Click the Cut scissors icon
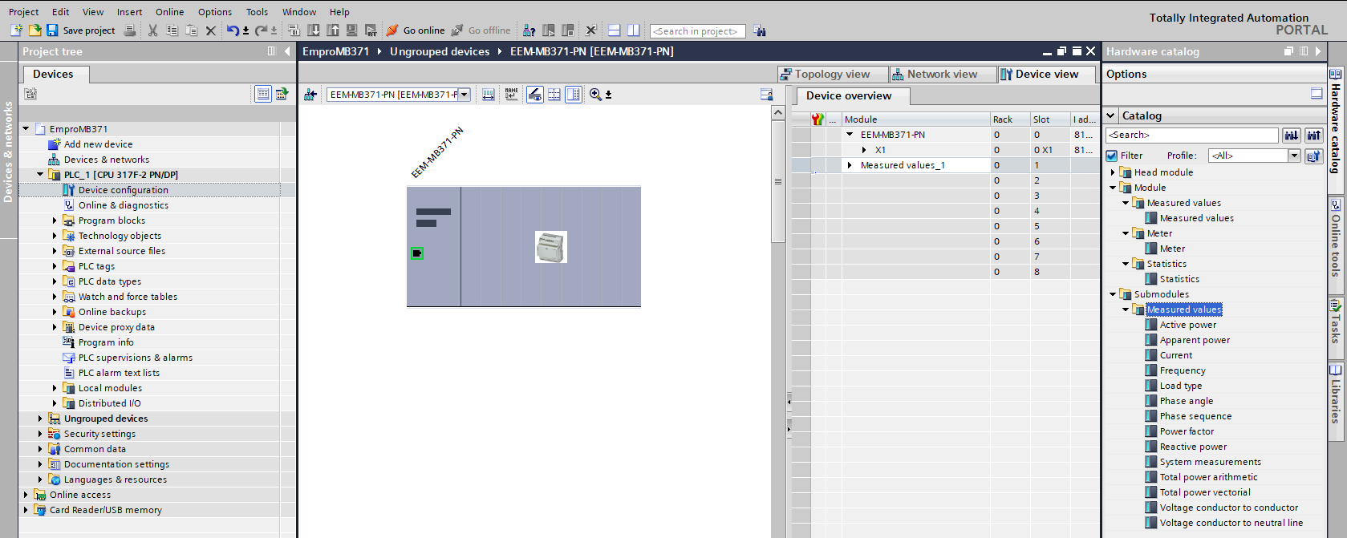Image resolution: width=1347 pixels, height=538 pixels. pos(152,30)
